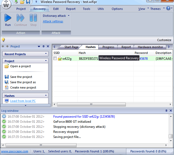This screenshot has width=174, height=155.
Task: Click the quick-access save floppy icon
Action: (28, 2)
